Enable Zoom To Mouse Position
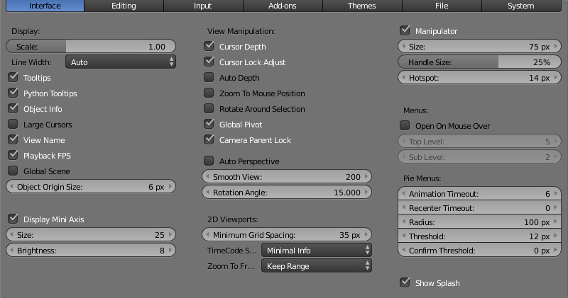This screenshot has height=298, width=568. pyautogui.click(x=209, y=93)
